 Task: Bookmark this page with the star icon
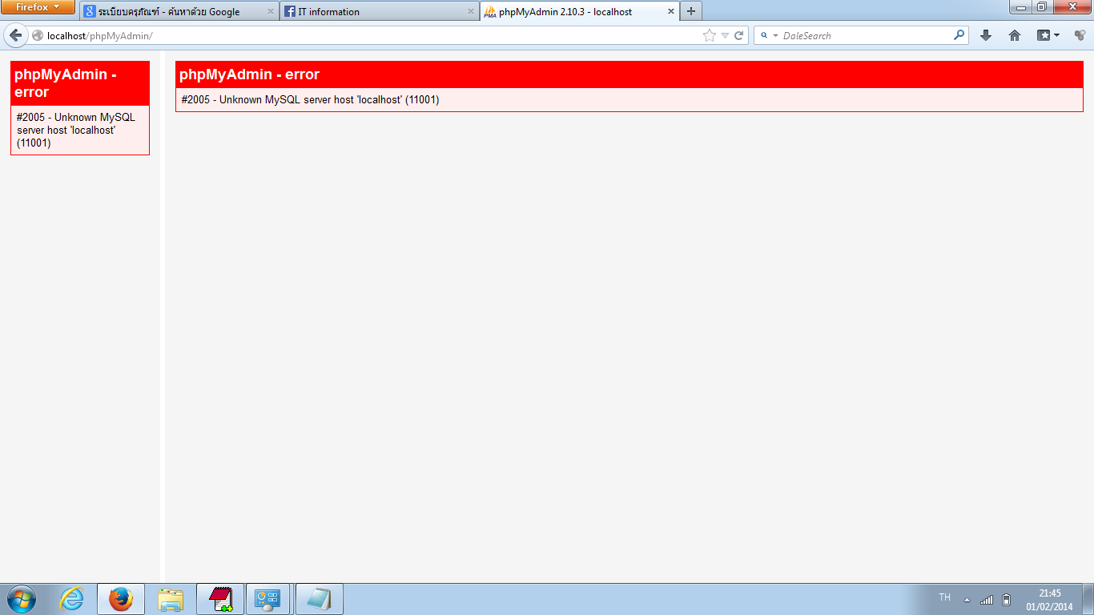(710, 35)
